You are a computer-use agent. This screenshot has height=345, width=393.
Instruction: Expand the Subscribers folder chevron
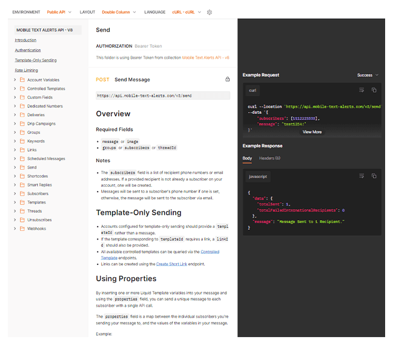(15, 193)
